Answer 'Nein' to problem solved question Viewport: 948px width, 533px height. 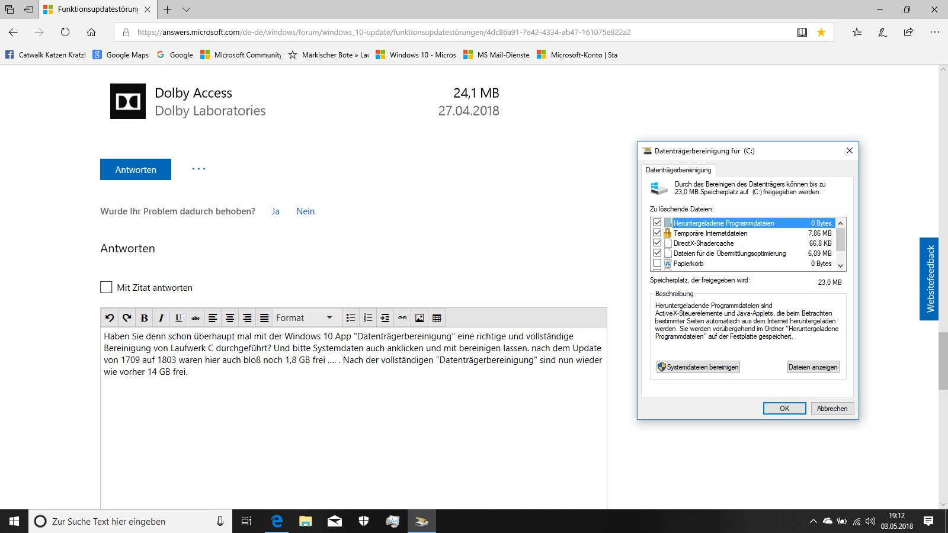coord(305,211)
